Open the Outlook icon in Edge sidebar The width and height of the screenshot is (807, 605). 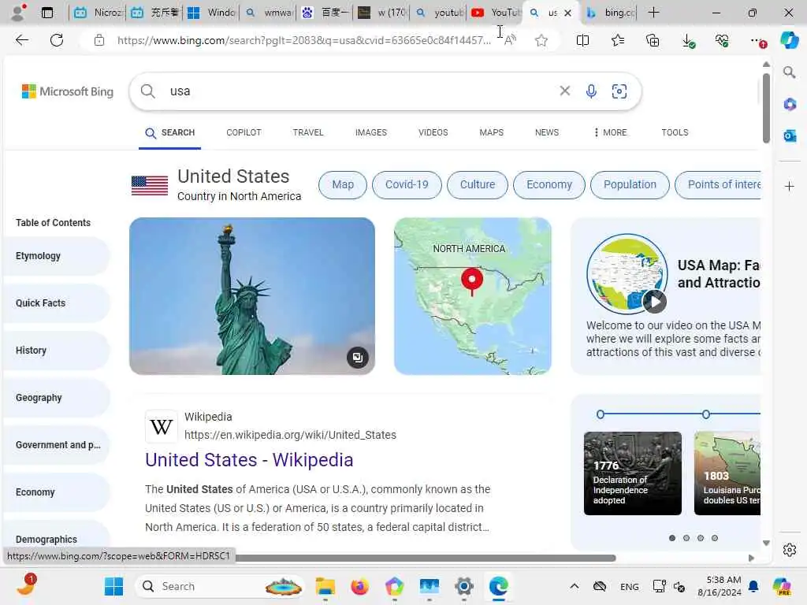[790, 135]
